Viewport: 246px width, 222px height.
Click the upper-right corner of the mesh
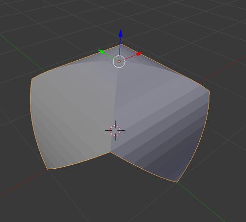[x=209, y=90]
